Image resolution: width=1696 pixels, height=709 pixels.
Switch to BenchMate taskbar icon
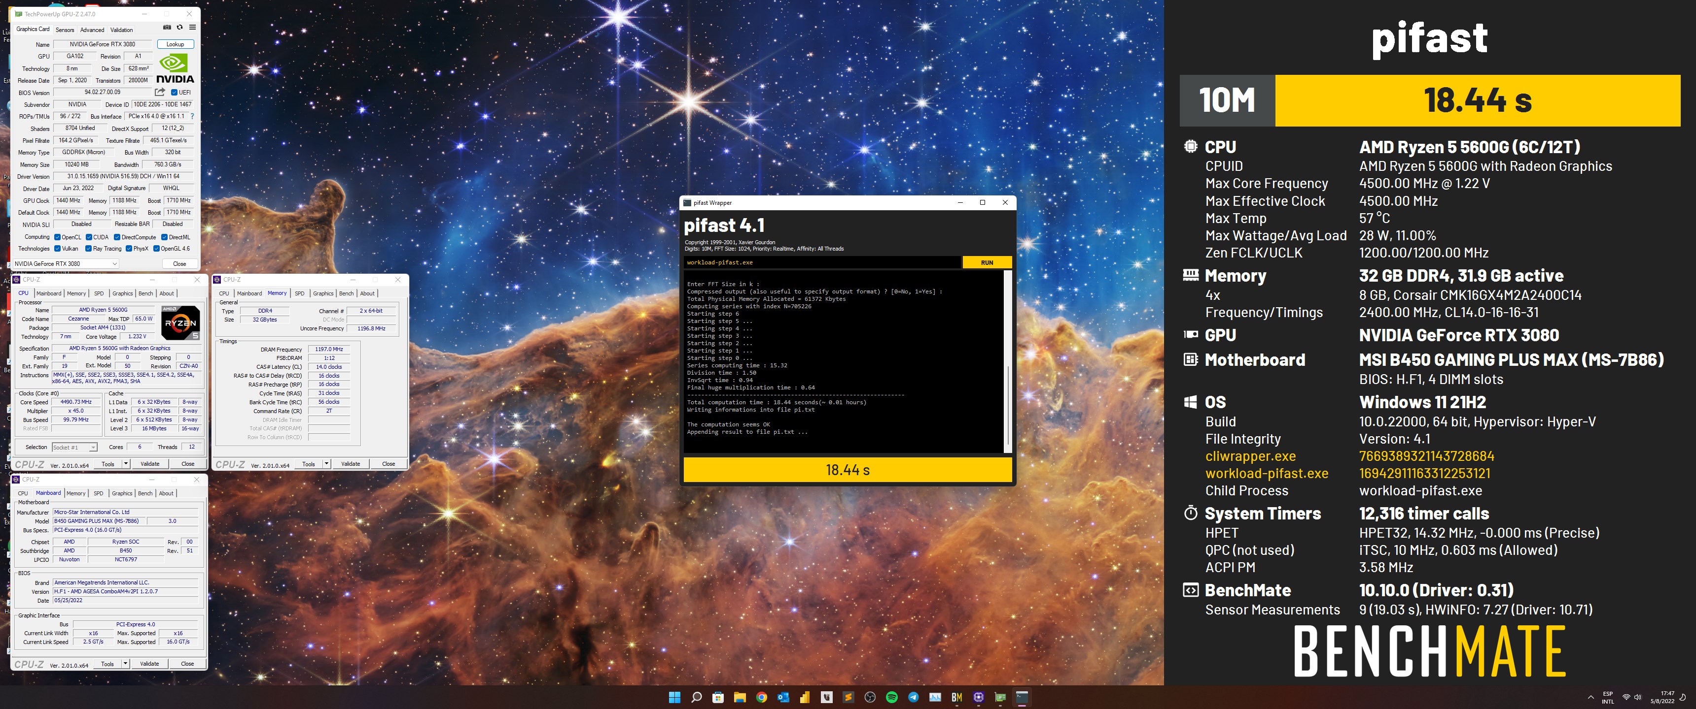click(957, 697)
